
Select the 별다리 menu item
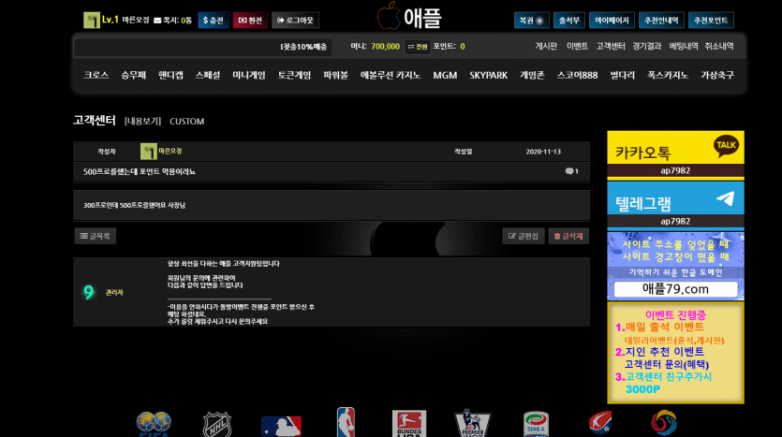pos(623,75)
